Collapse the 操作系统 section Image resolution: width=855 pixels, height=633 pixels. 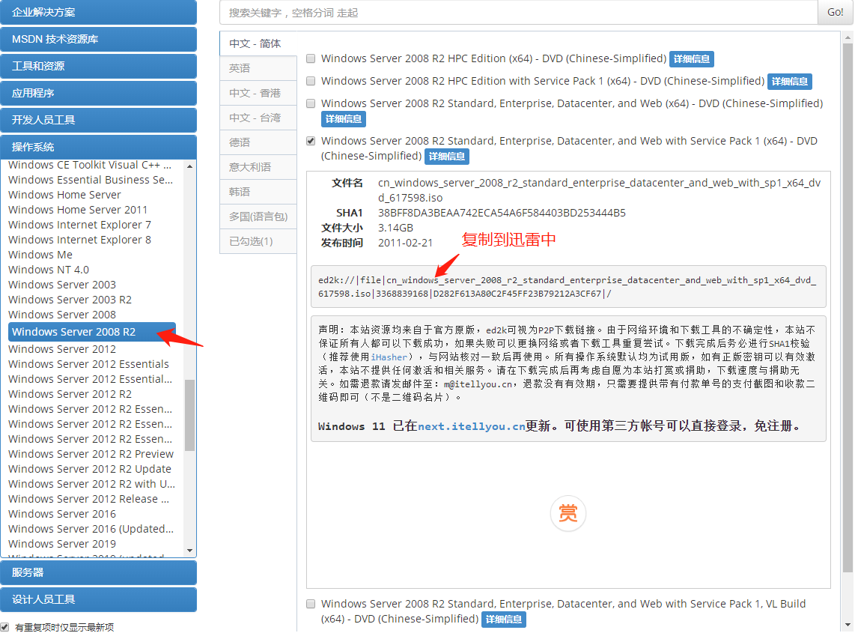pos(98,147)
